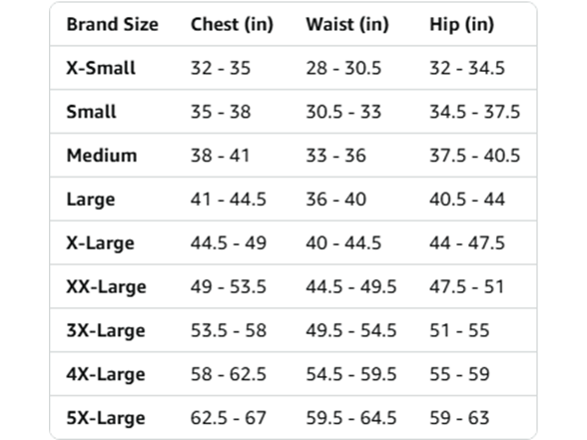The height and width of the screenshot is (440, 587).
Task: Click the Waist (in) column header
Action: 347,25
